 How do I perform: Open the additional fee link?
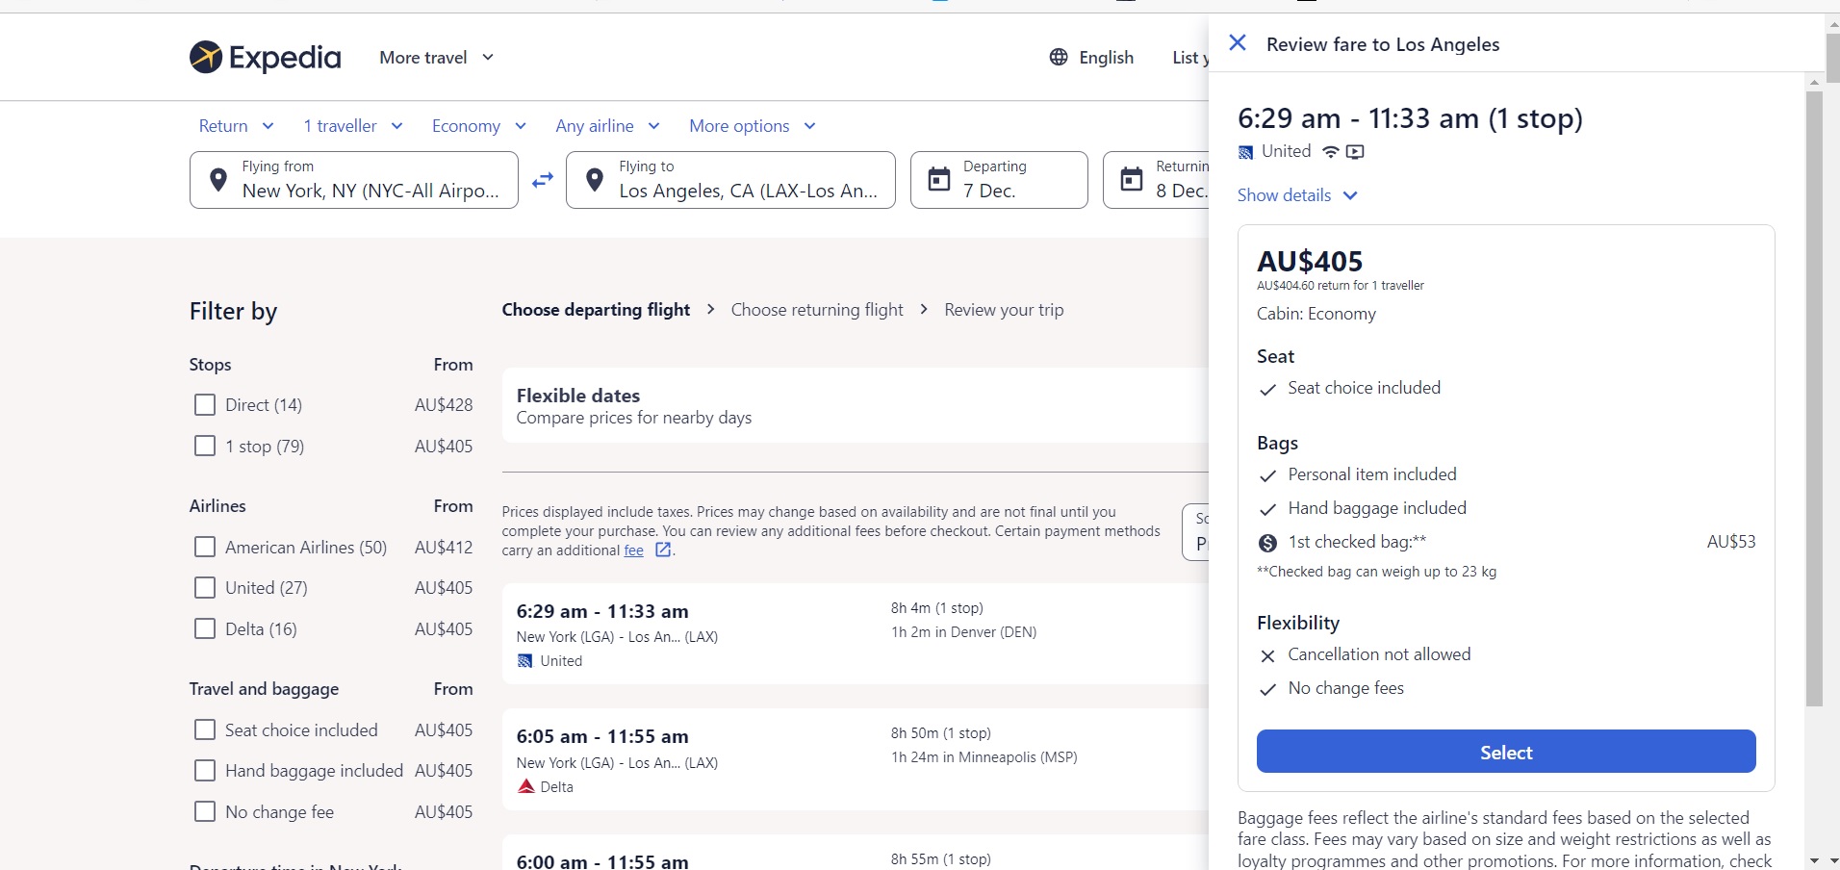point(633,550)
